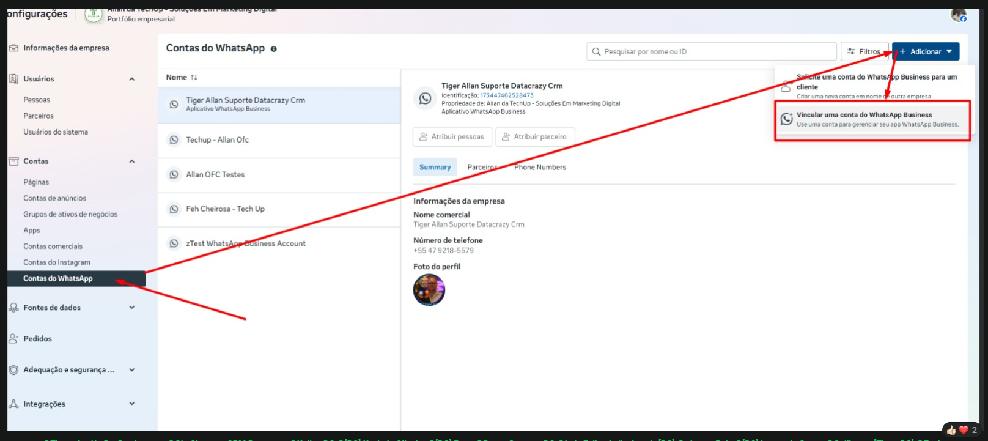The width and height of the screenshot is (988, 441).
Task: Open the identification number link 173447462528473
Action: 507,95
